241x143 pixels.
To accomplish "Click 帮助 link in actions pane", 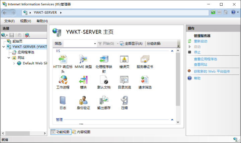I will tap(197, 78).
